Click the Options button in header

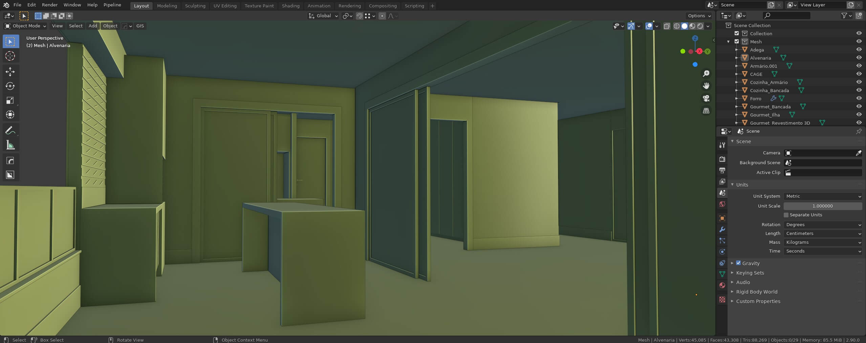699,16
